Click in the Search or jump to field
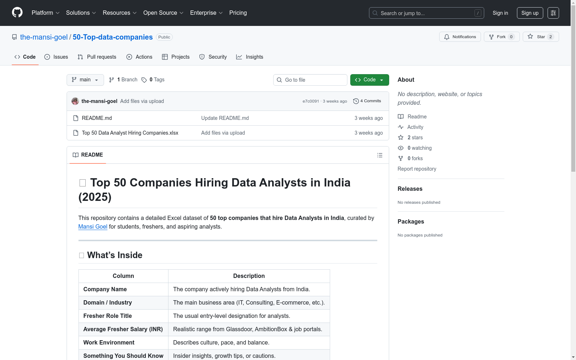The height and width of the screenshot is (360, 576). [x=427, y=13]
